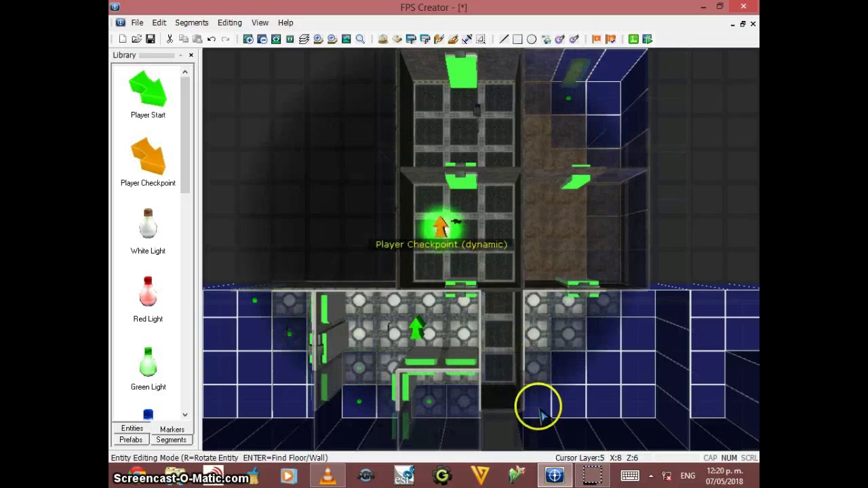Open the Editing menu

click(x=229, y=23)
